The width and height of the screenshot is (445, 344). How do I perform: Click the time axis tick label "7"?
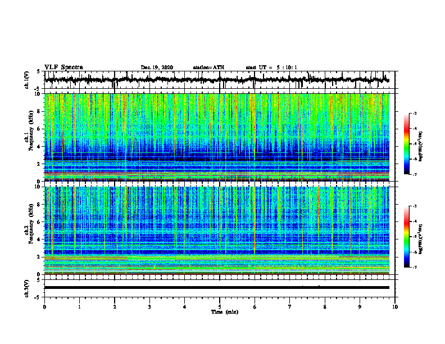click(x=290, y=307)
